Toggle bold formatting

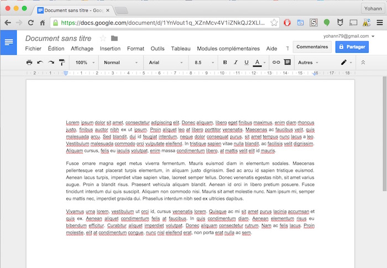point(225,63)
